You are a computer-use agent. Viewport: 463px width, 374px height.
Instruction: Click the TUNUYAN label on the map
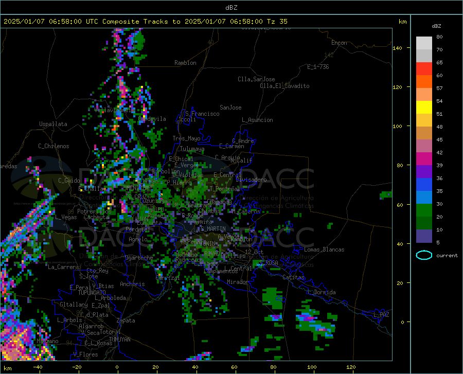[119, 340]
